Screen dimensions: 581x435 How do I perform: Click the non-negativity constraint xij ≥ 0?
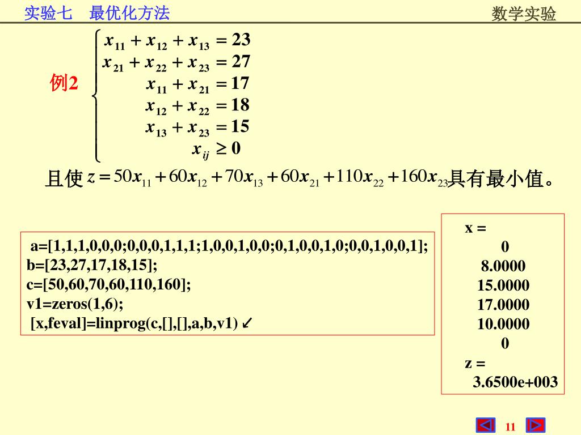point(216,150)
